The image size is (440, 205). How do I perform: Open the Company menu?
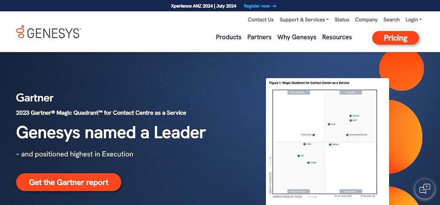tap(366, 20)
